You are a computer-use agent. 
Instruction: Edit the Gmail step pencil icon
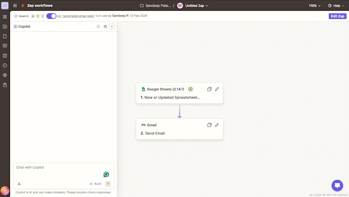[217, 125]
